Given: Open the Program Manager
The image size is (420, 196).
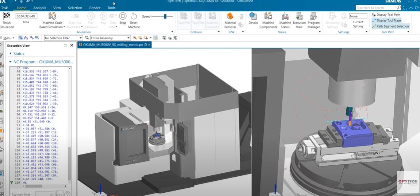Looking at the screenshot, I should [313, 16].
